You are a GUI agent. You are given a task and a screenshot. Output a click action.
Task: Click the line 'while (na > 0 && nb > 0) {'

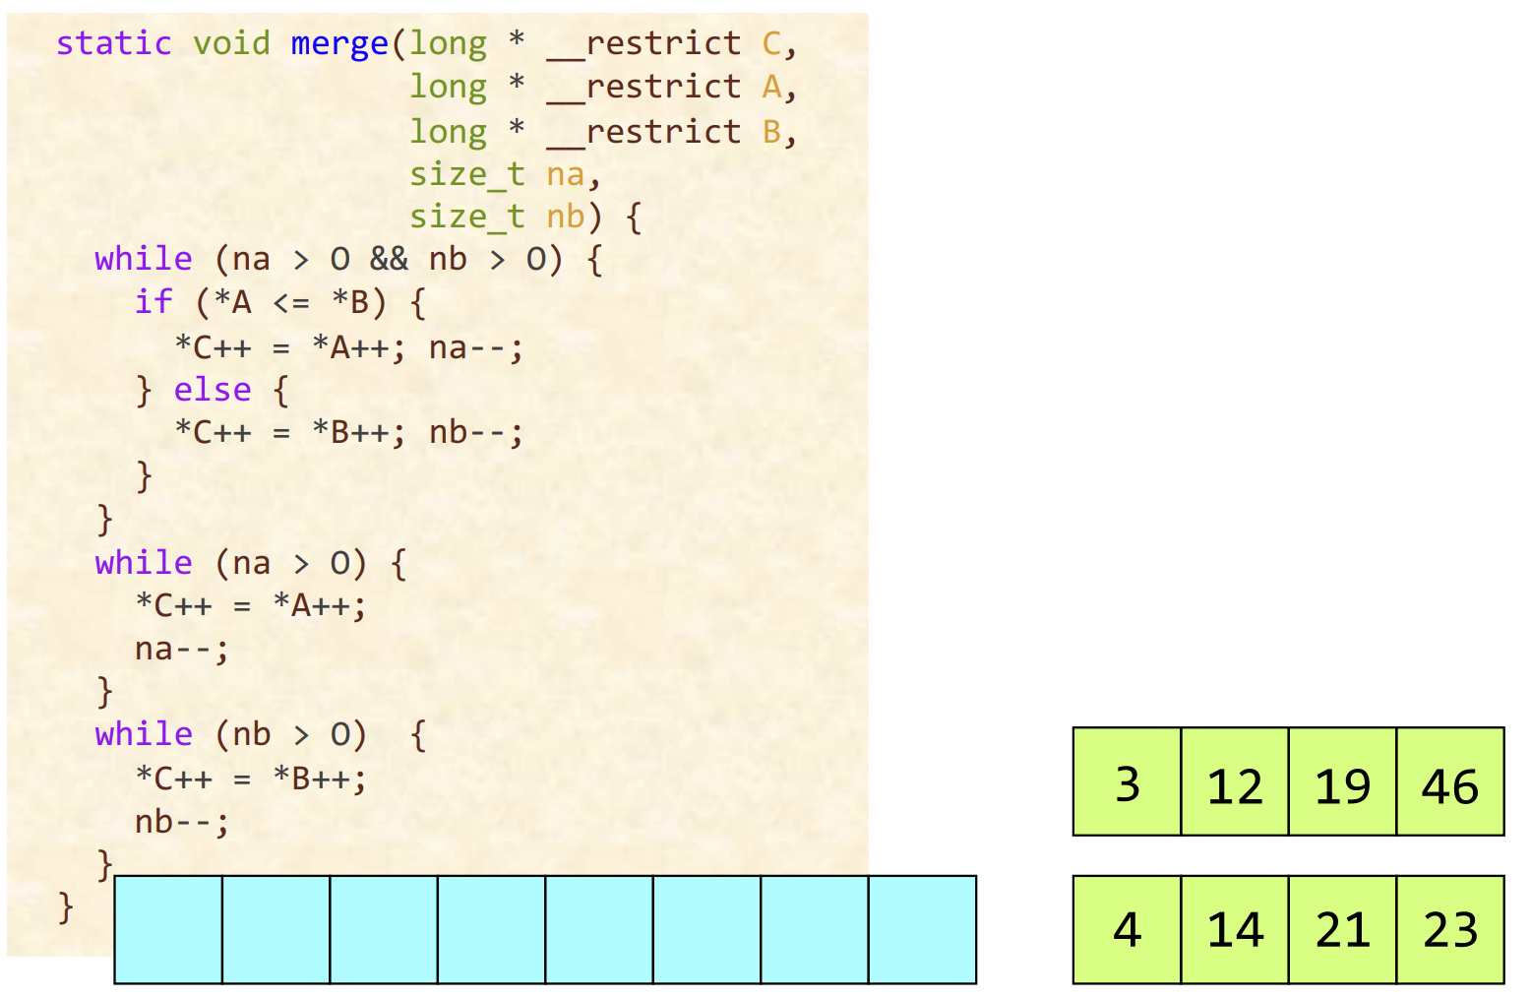click(x=348, y=259)
